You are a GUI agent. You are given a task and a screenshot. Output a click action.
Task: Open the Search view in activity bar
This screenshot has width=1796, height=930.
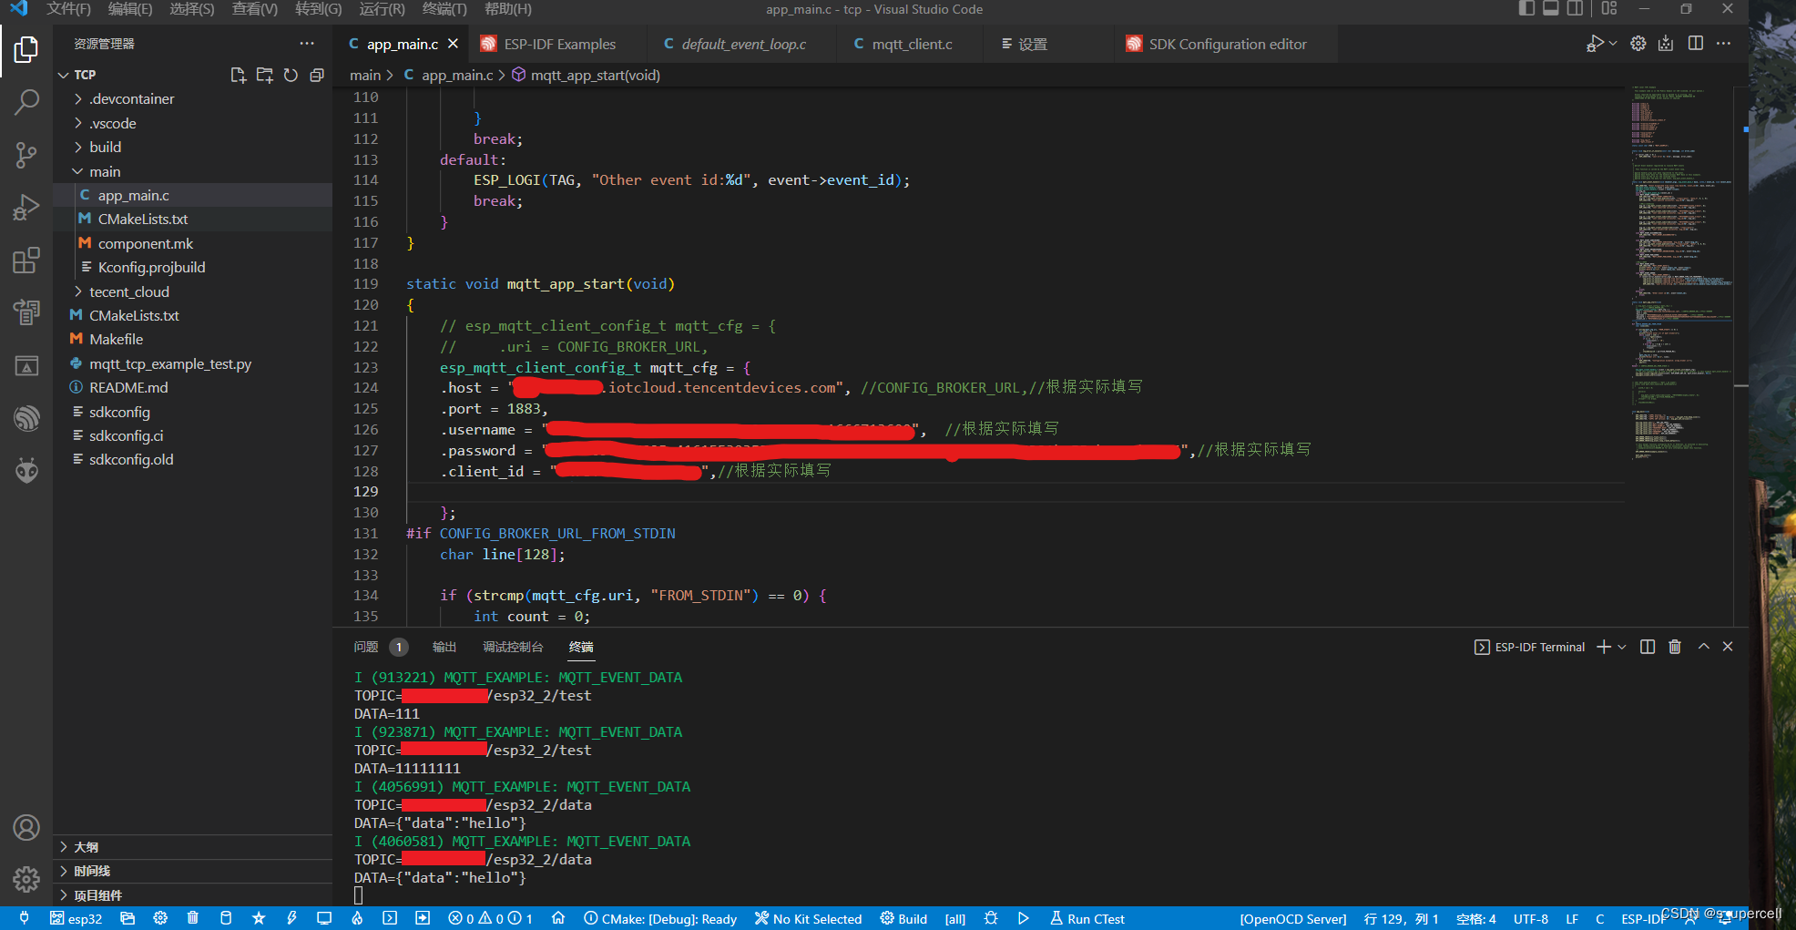point(26,102)
